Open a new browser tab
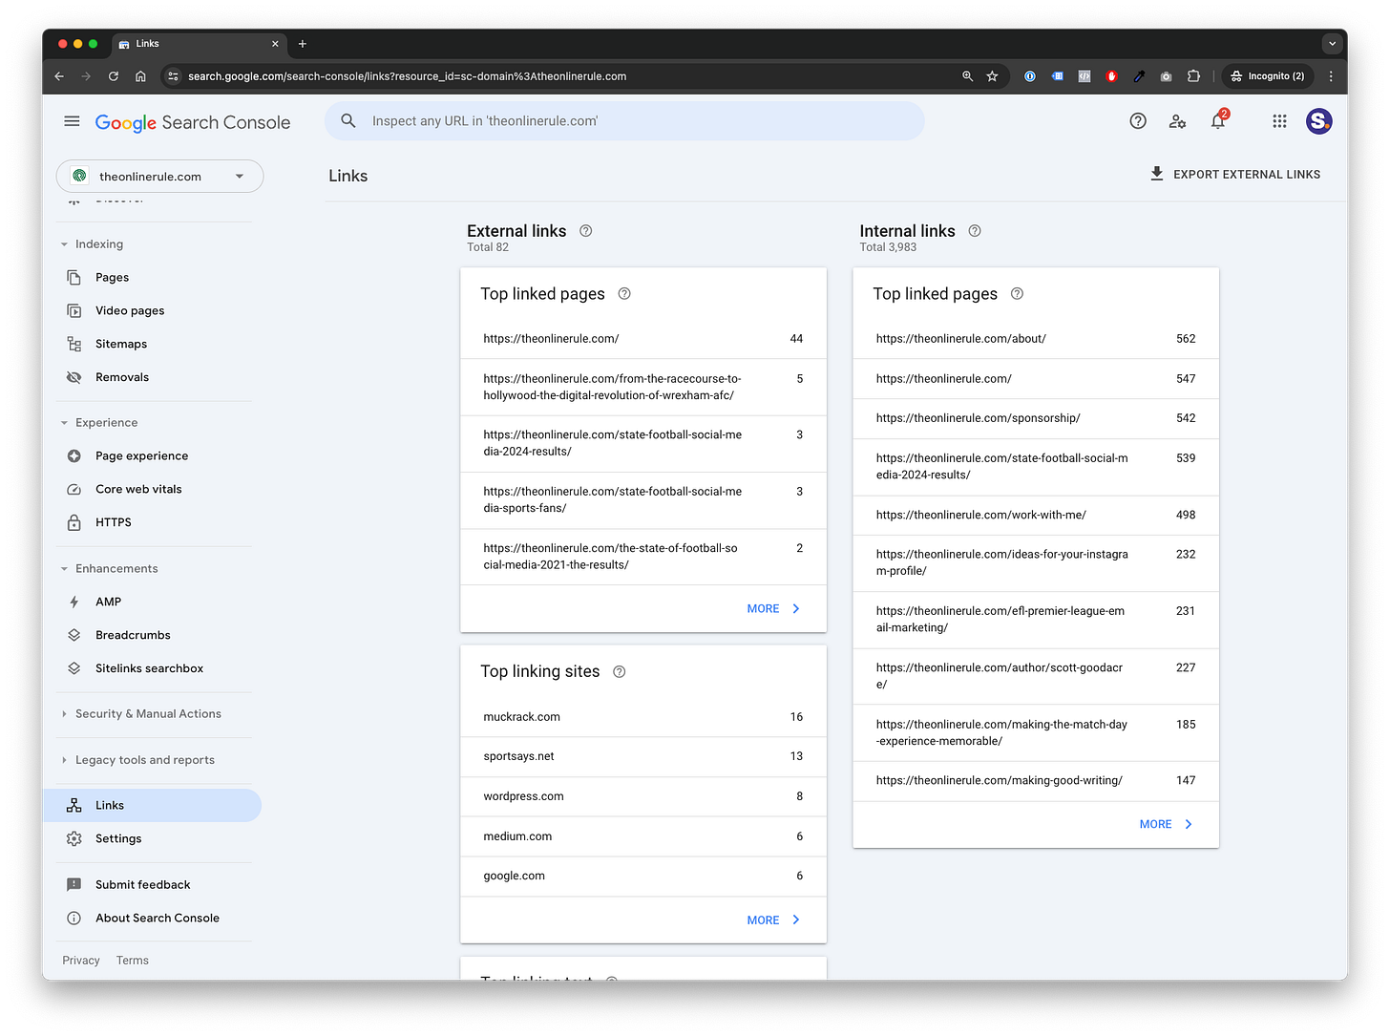The width and height of the screenshot is (1390, 1036). tap(303, 44)
